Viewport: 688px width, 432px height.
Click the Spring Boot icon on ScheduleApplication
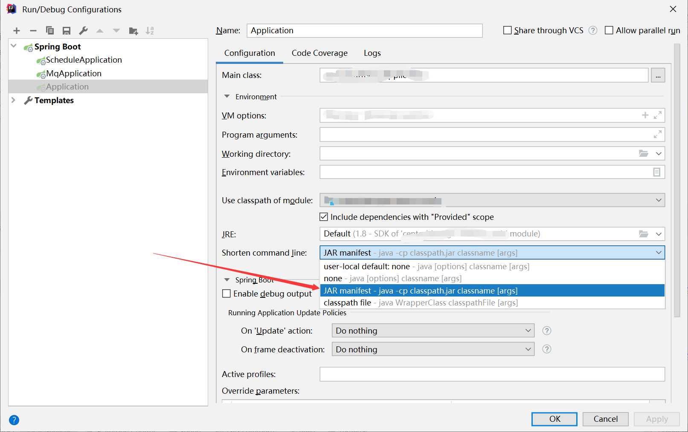[41, 61]
